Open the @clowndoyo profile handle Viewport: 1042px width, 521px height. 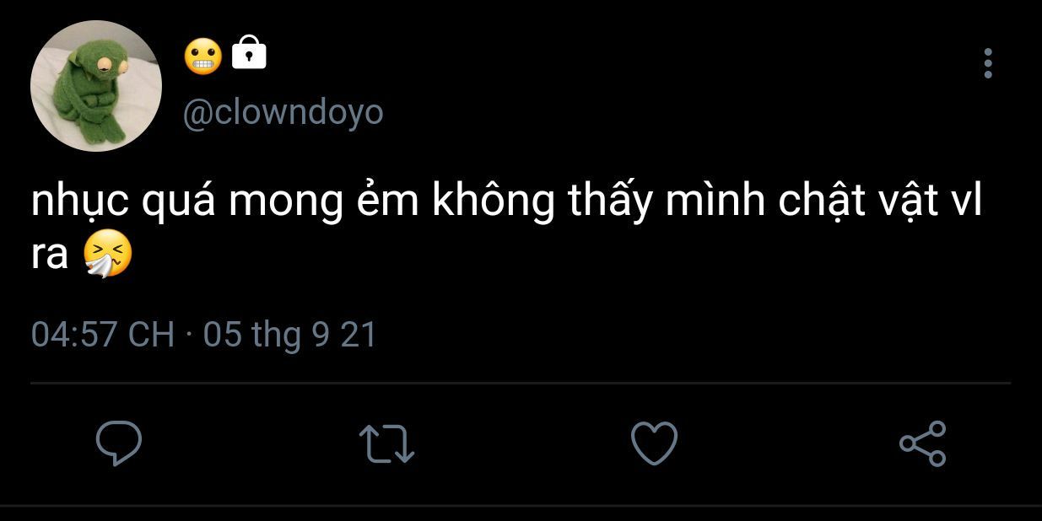pos(283,112)
